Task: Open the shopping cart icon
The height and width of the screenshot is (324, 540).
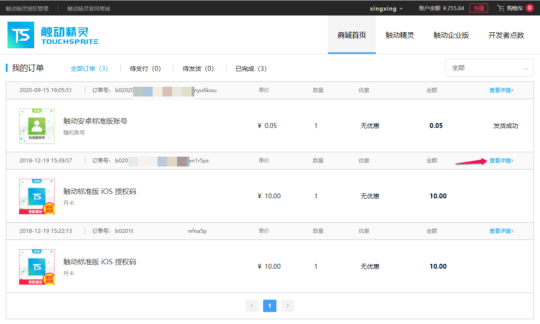Action: tap(501, 8)
